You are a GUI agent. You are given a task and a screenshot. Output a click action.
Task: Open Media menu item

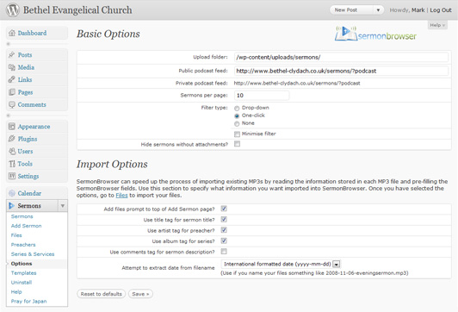click(26, 67)
